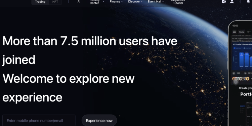Click the 'Welcome to explore new' headline text

pos(69,79)
